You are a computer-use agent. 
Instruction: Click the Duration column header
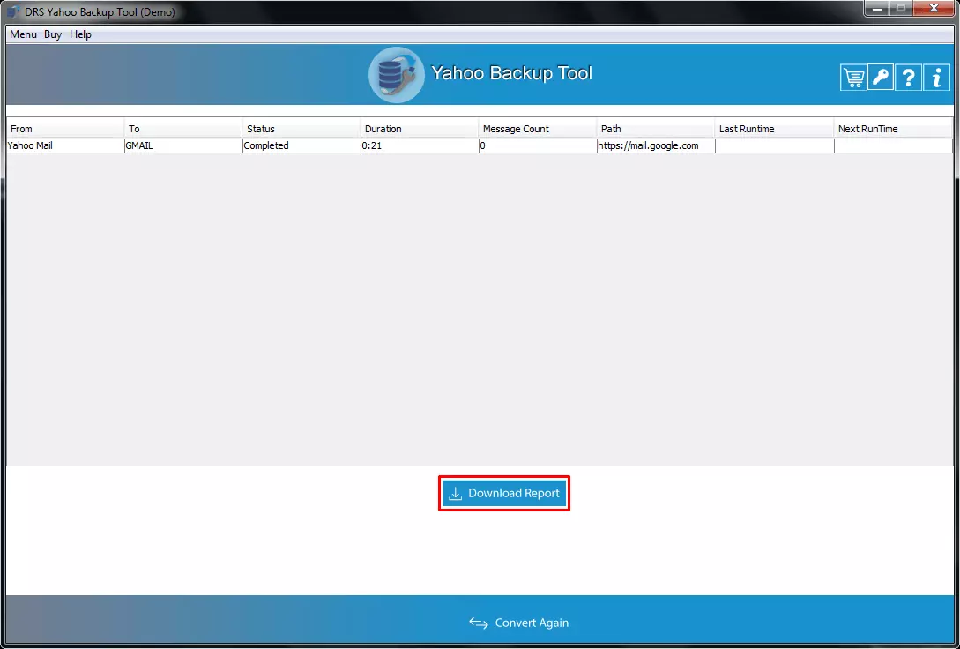click(420, 129)
